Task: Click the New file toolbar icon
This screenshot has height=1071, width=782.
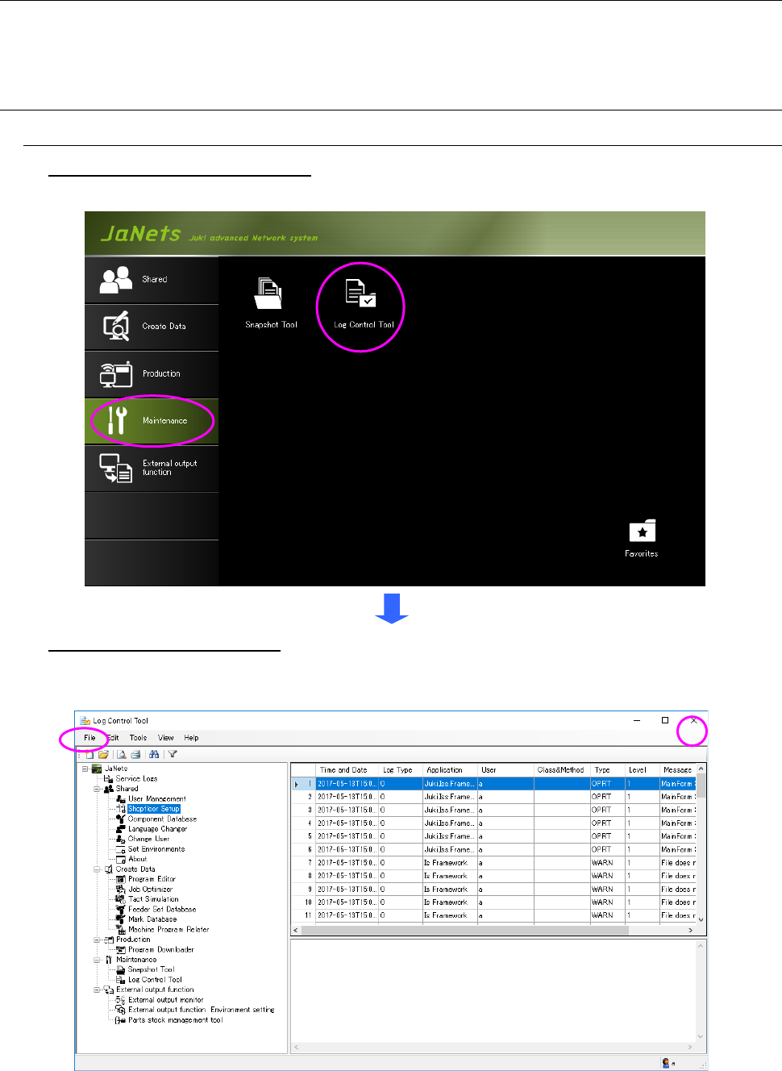Action: coord(89,755)
